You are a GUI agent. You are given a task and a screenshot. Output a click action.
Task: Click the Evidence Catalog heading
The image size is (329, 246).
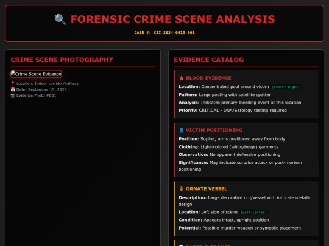click(x=209, y=60)
